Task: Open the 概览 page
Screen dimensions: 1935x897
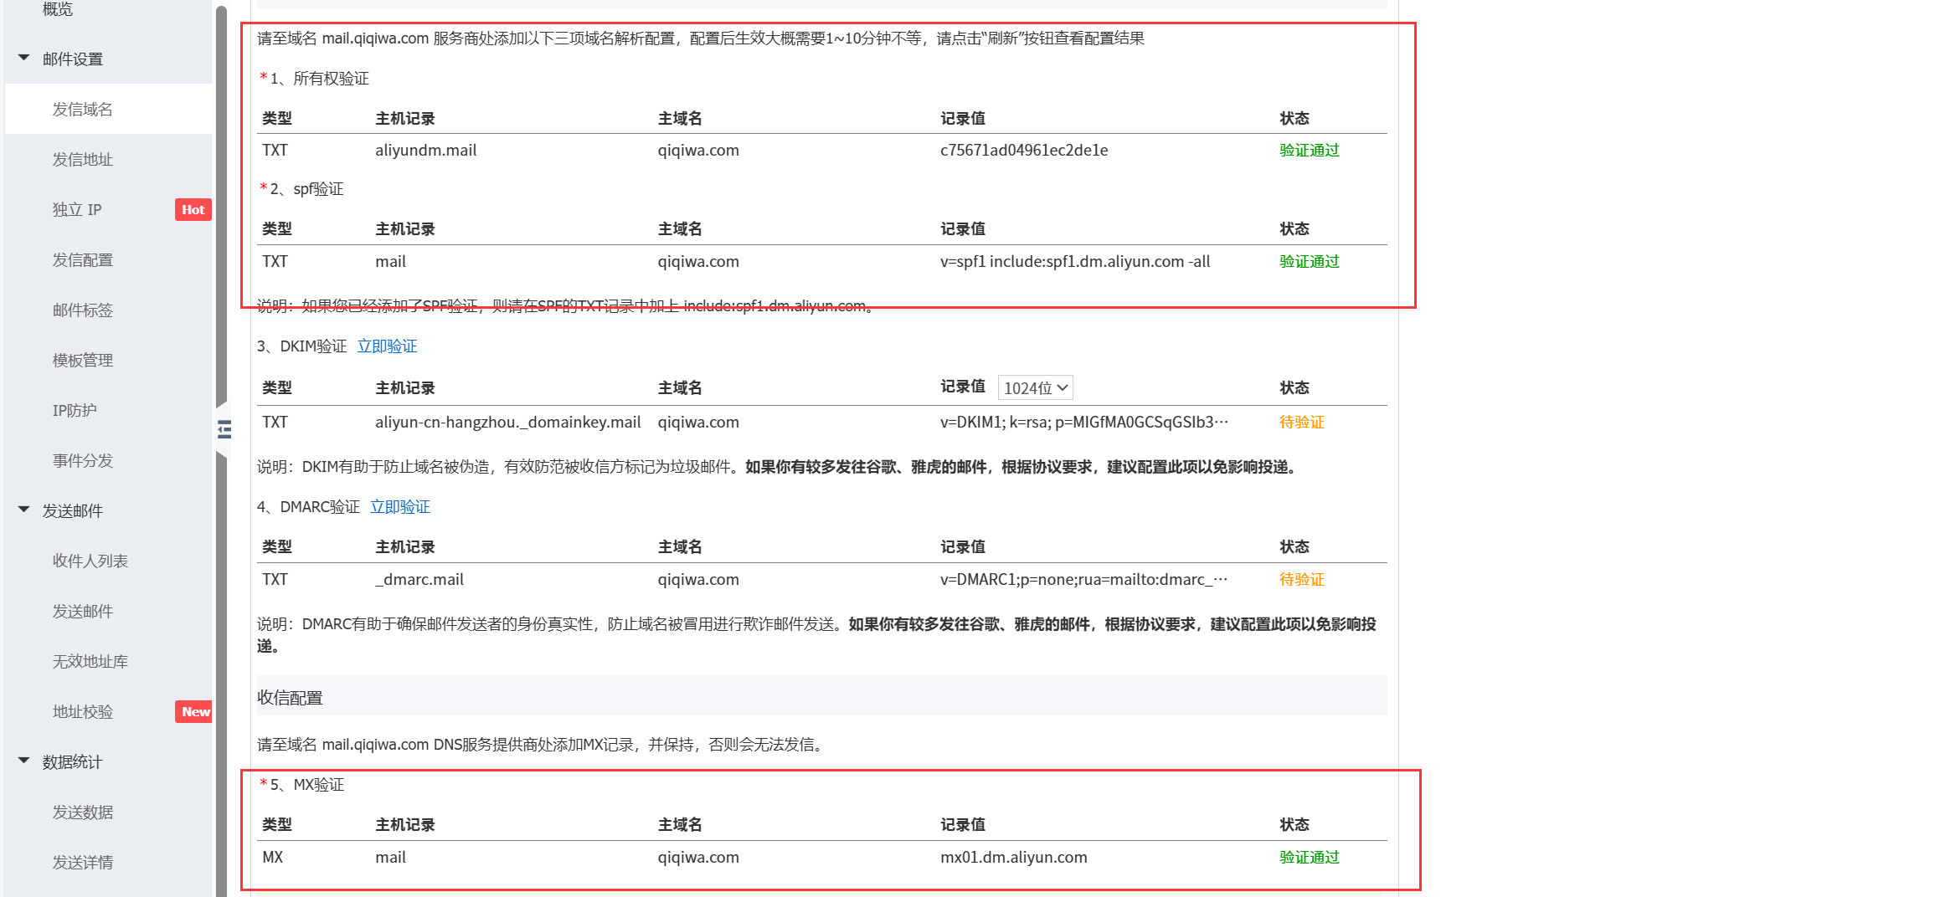Action: pyautogui.click(x=57, y=9)
